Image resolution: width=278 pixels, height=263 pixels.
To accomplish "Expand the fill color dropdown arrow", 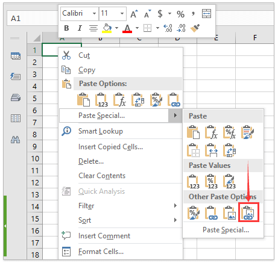I will pos(116,28).
